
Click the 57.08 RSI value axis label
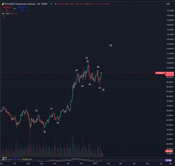point(169,160)
